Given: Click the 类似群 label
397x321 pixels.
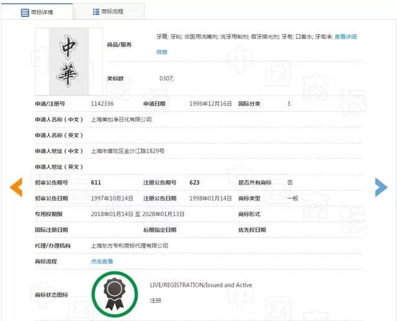Looking at the screenshot, I should coord(115,78).
